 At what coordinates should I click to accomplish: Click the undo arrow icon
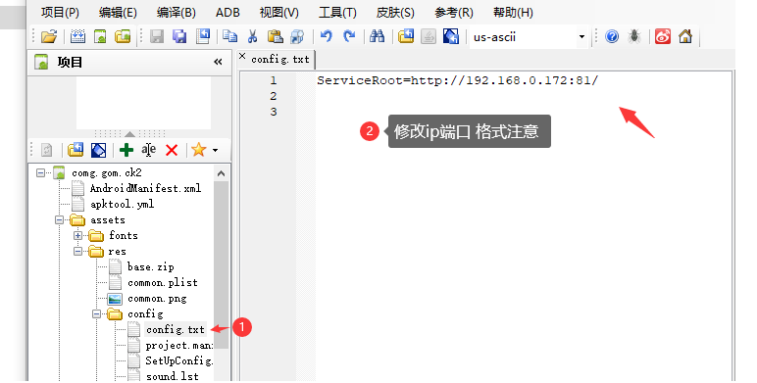point(327,36)
